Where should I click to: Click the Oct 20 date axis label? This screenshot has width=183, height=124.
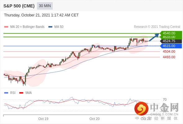pyautogui.click(x=95, y=119)
